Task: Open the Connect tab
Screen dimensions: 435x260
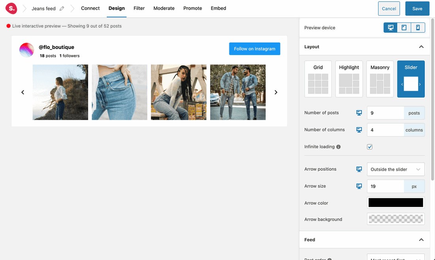Action: point(90,8)
